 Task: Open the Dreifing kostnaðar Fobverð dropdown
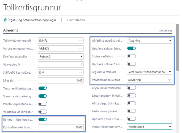pyautogui.click(x=81, y=56)
